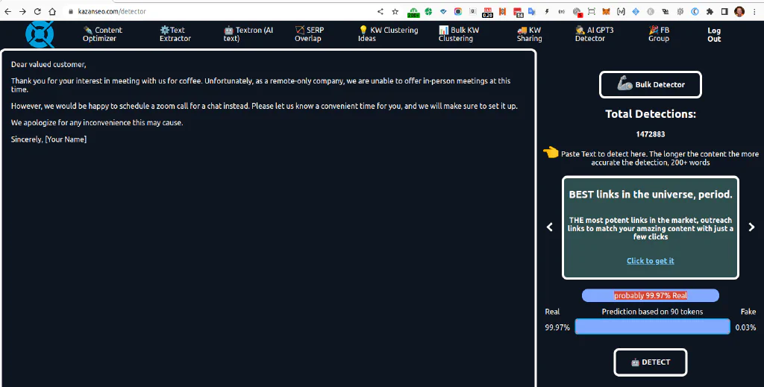Open Bulk KW Clustering
764x387 pixels.
459,34
